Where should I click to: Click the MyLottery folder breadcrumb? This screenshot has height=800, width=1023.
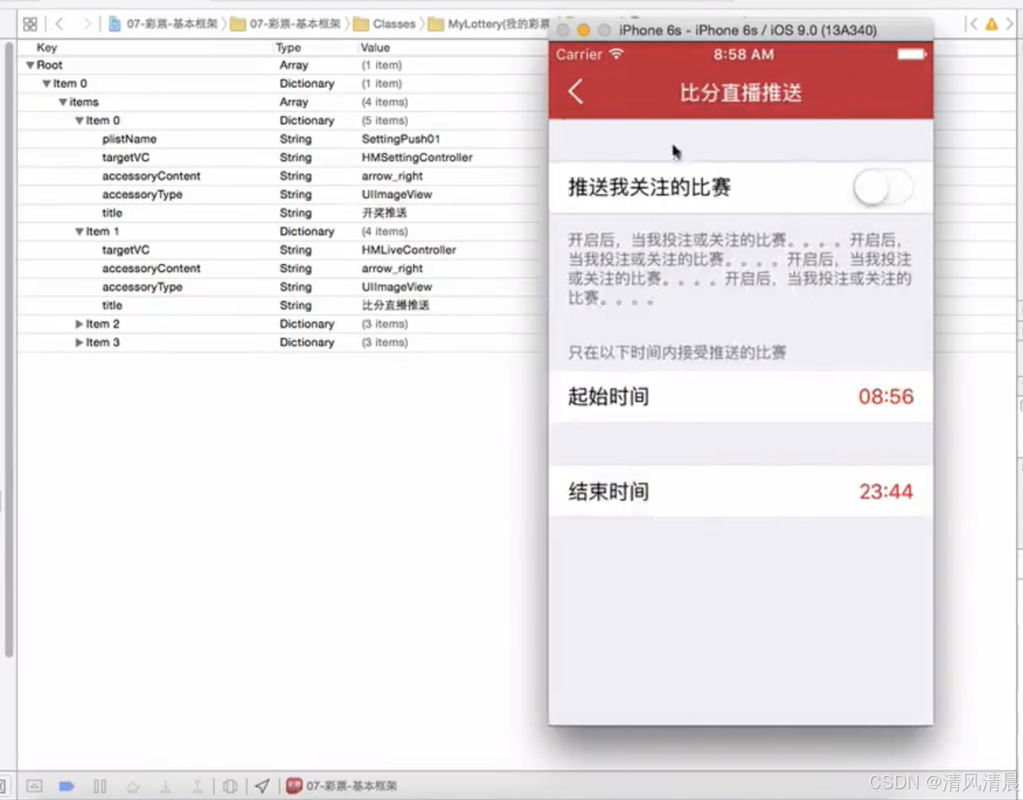point(490,24)
